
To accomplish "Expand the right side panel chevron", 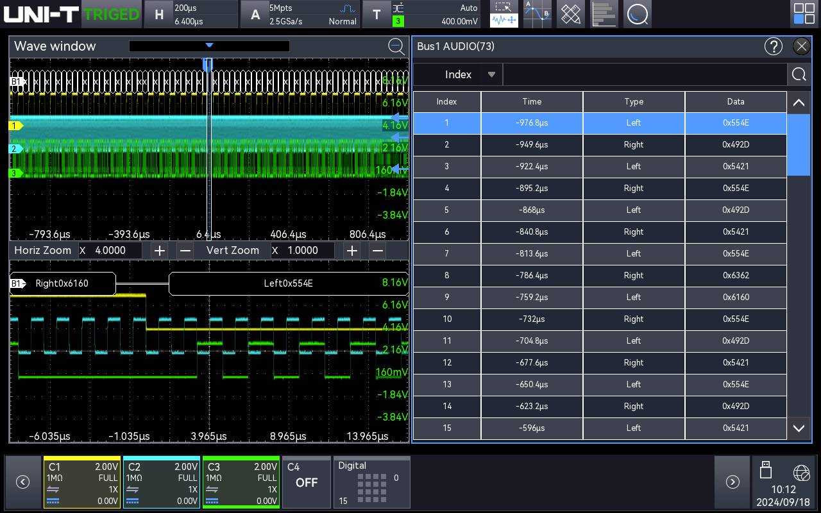I will point(732,482).
